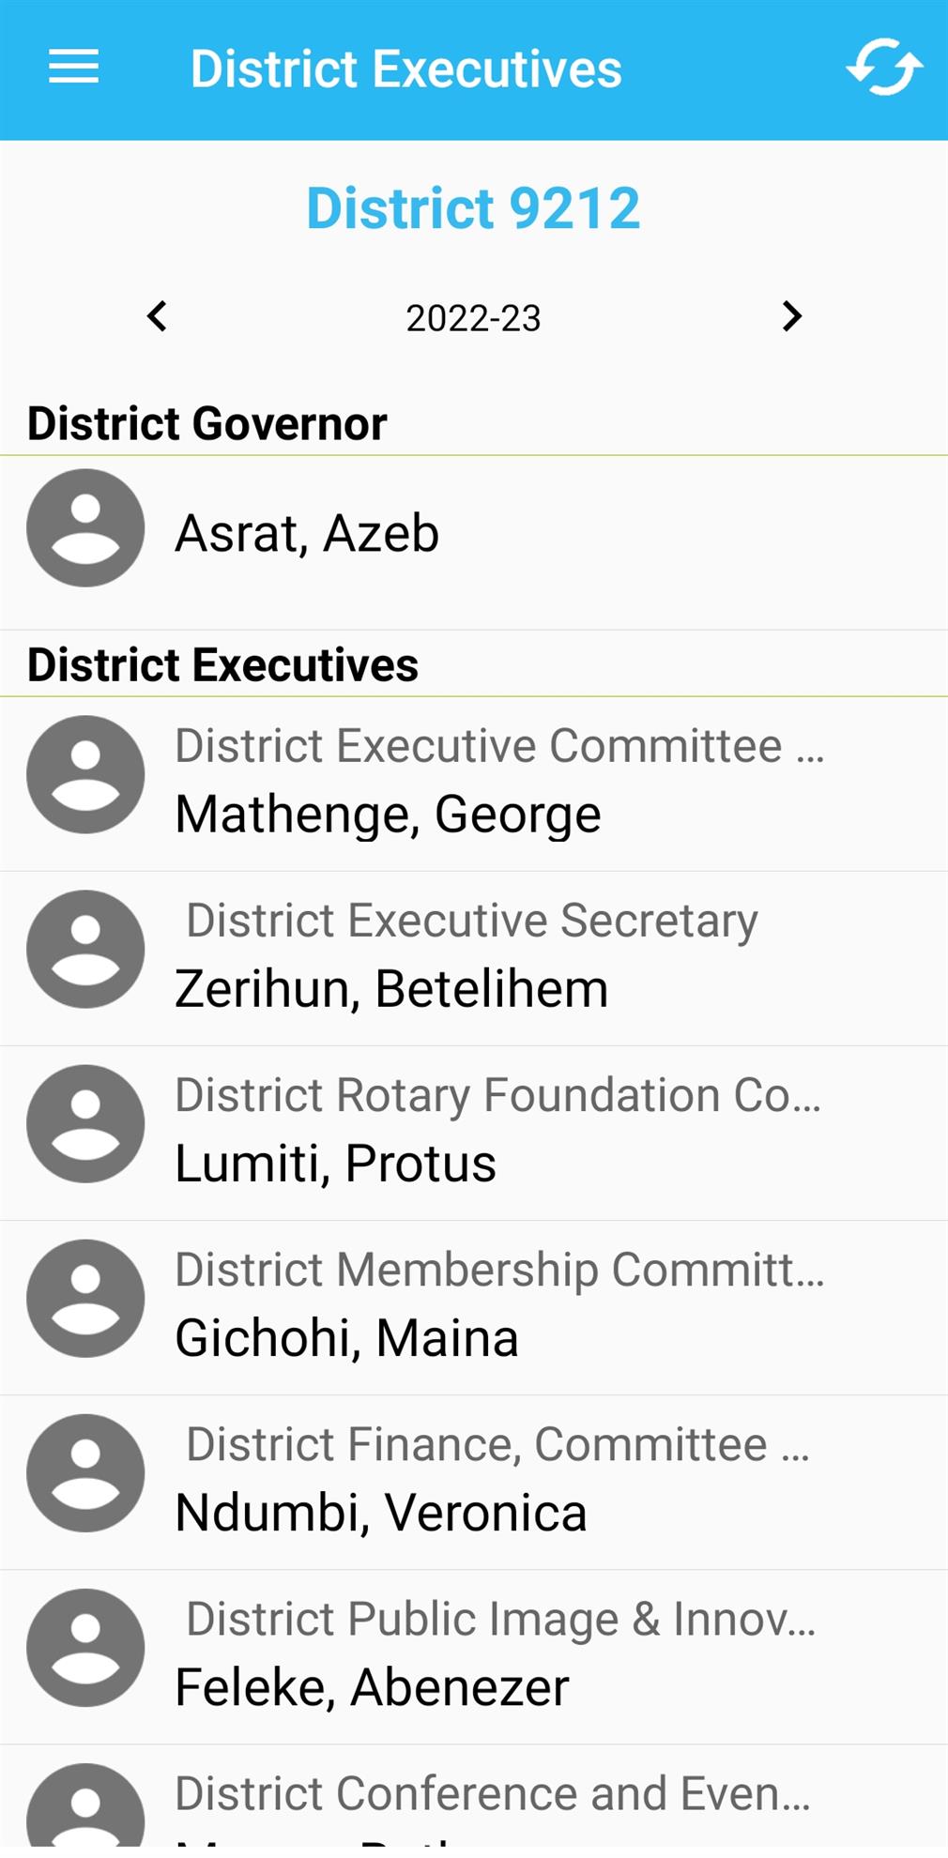The height and width of the screenshot is (1858, 948).
Task: Open District Conference and Events entry
Action: pyautogui.click(x=493, y=1794)
